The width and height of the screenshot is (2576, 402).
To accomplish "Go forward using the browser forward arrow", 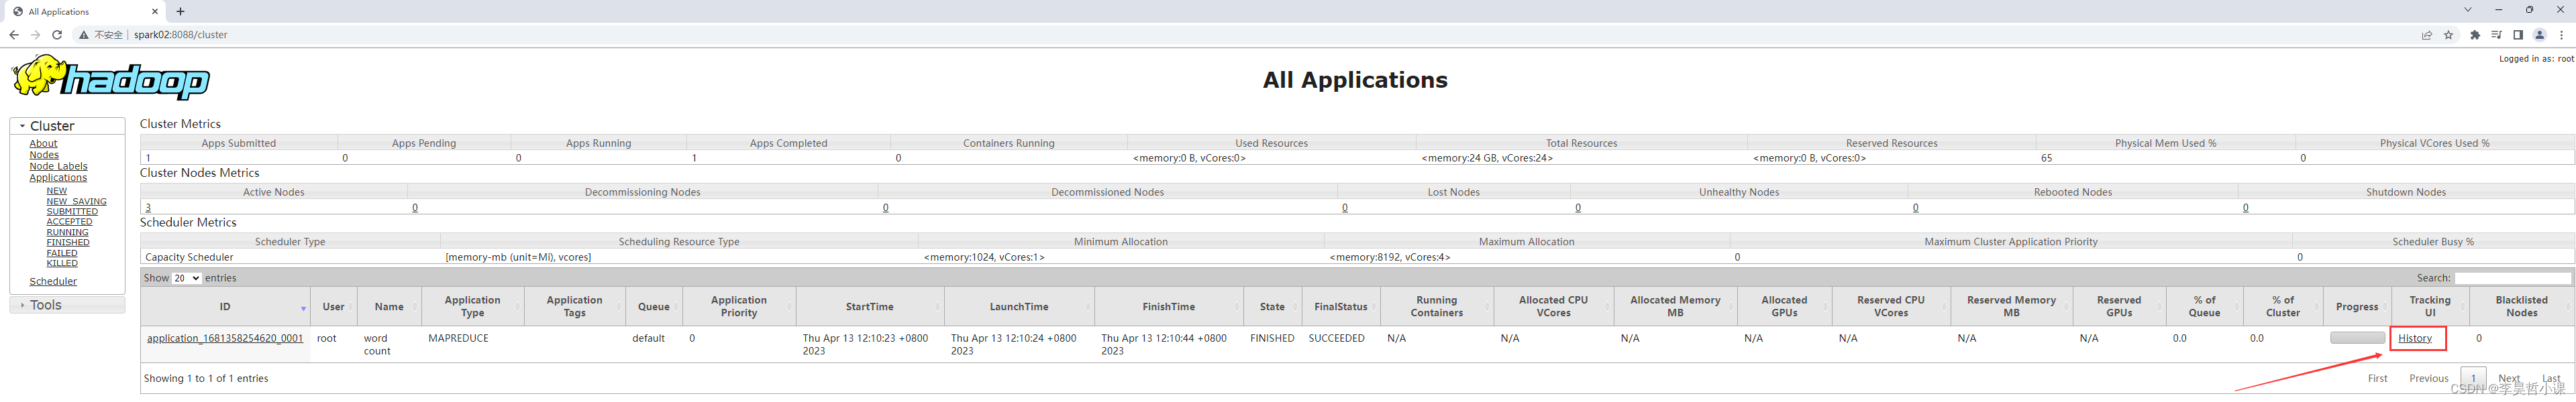I will click(35, 35).
